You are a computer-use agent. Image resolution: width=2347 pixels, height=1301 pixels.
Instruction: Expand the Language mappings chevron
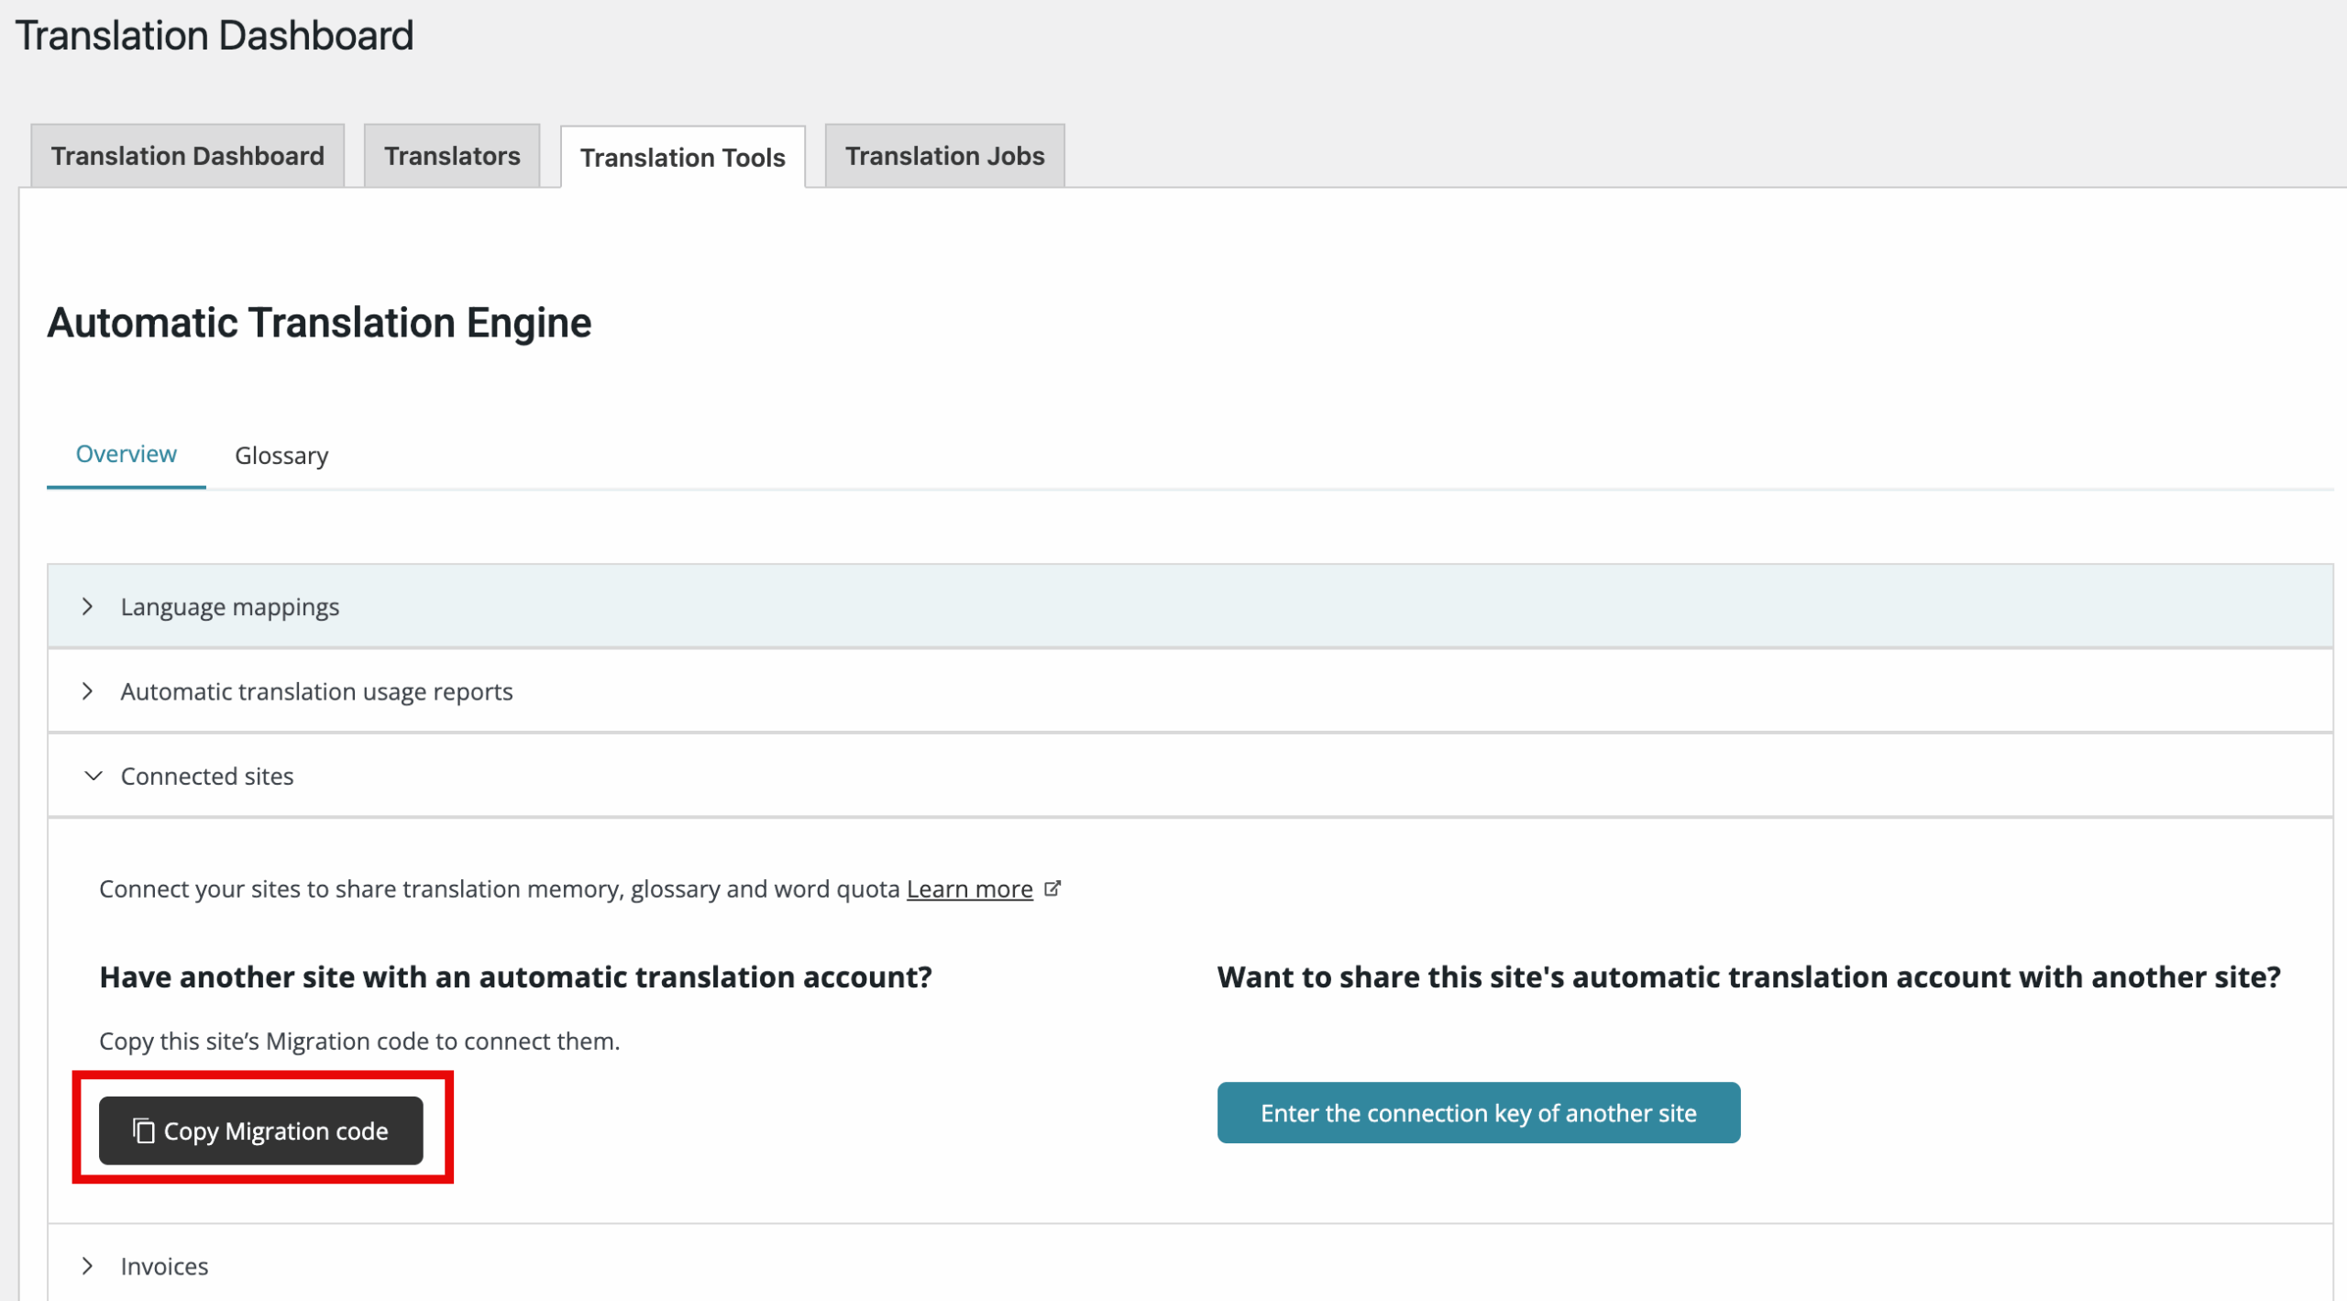click(88, 607)
